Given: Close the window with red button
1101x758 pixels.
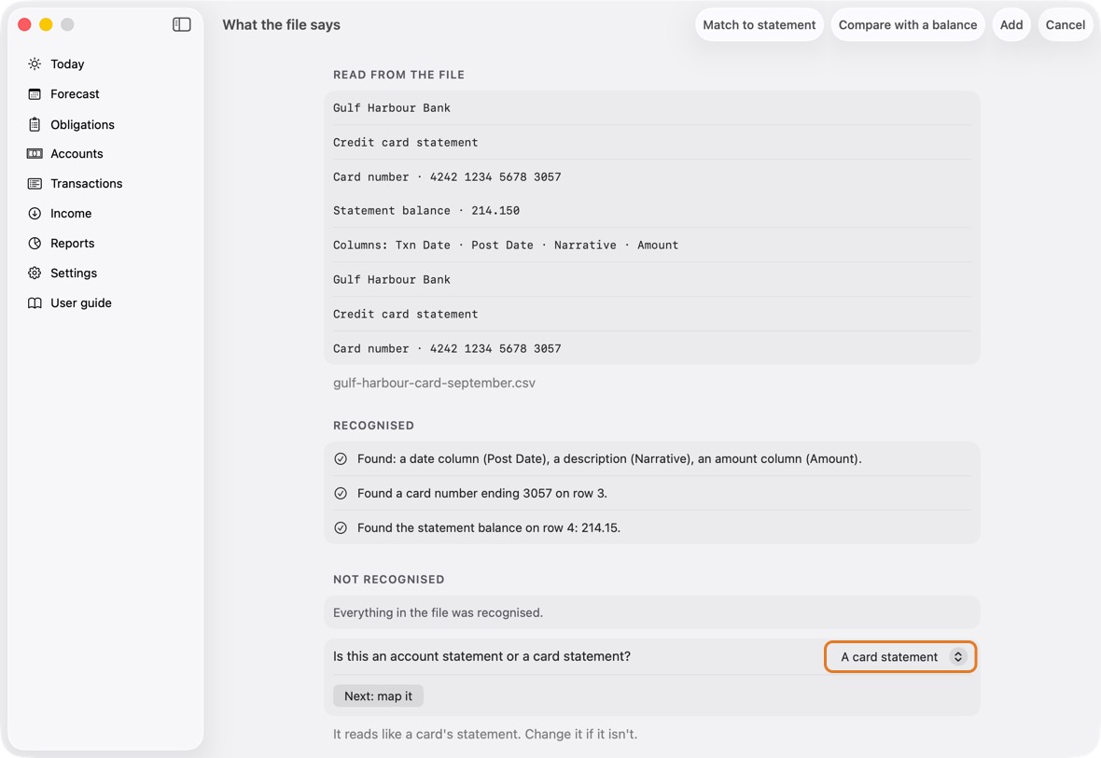Looking at the screenshot, I should point(24,24).
